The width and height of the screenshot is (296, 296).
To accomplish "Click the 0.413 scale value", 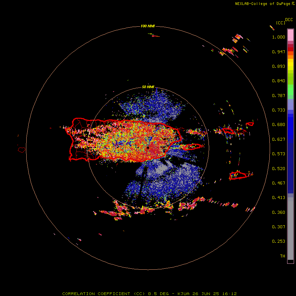I will 279,198.
